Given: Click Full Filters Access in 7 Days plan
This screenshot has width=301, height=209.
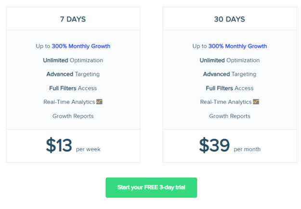Looking at the screenshot, I should coord(73,88).
